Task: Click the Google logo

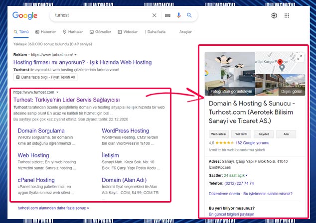Action: click(25, 15)
